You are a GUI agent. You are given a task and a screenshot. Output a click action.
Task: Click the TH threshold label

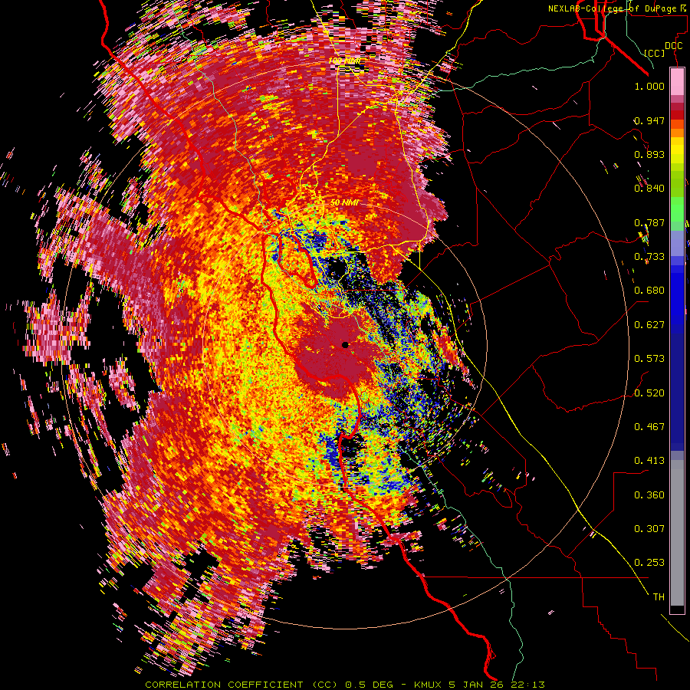(x=659, y=597)
